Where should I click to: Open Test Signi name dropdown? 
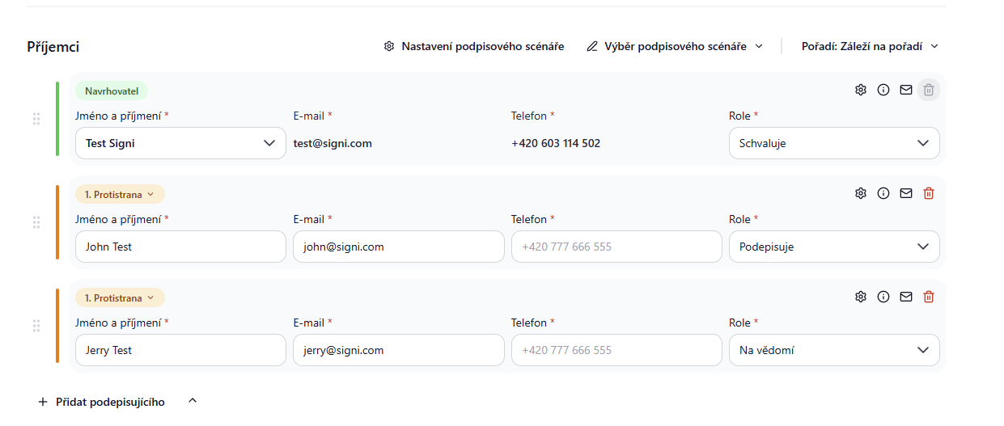(180, 143)
